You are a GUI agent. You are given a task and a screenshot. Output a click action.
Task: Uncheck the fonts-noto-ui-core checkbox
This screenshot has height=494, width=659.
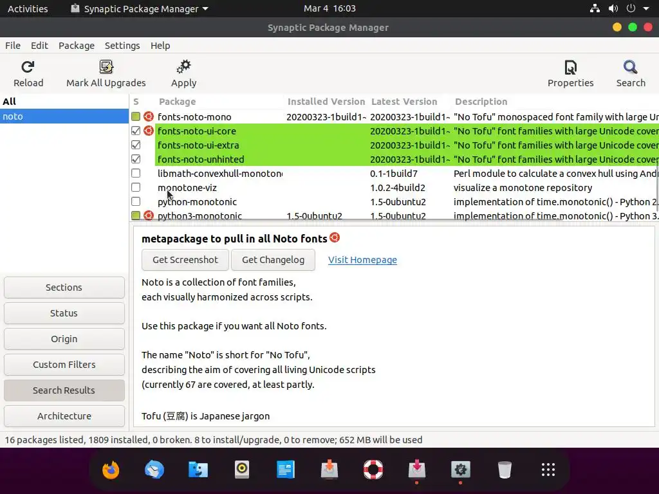pos(135,131)
